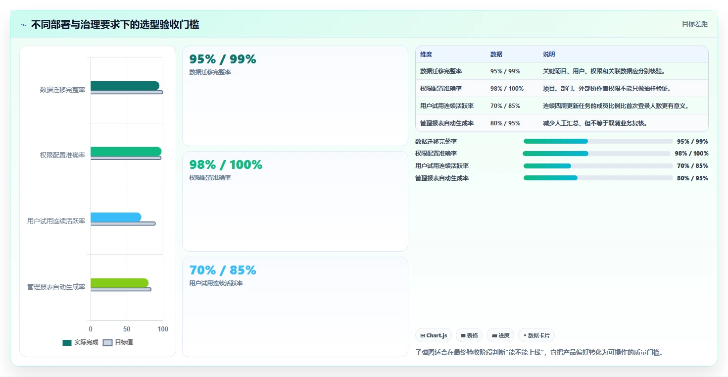Click the 0 tick on the chart x-axis

[91, 329]
